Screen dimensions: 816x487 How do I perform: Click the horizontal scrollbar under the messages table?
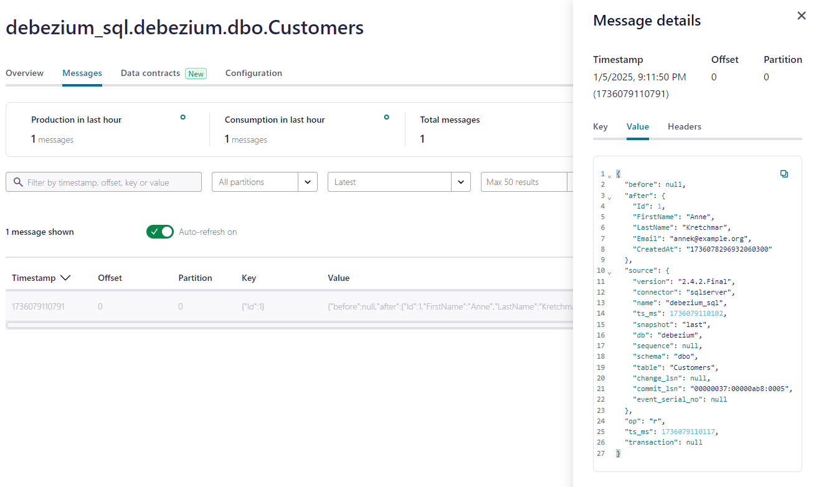pyautogui.click(x=289, y=324)
